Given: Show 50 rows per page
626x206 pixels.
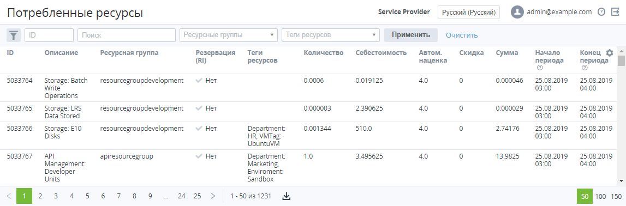Looking at the screenshot, I should click(585, 196).
